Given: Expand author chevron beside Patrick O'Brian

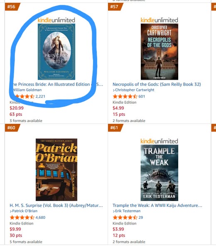Looking at the screenshot, I should click(x=11, y=211).
